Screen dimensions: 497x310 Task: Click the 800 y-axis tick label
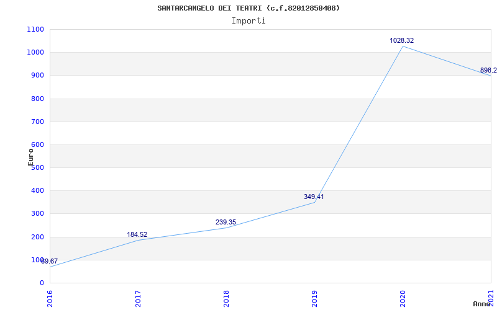[38, 99]
